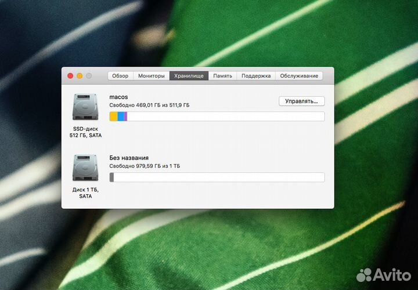Switch to the Обзор tab
Image resolution: width=418 pixels, height=290 pixels.
coord(121,76)
